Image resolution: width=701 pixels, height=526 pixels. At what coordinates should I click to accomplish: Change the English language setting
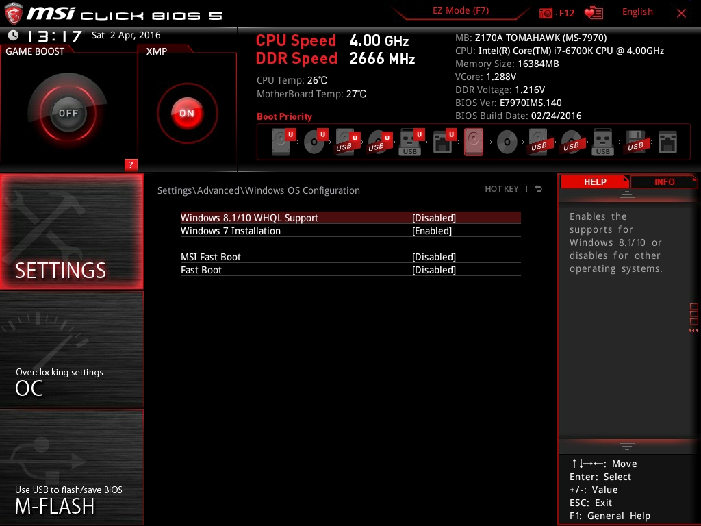tap(637, 12)
